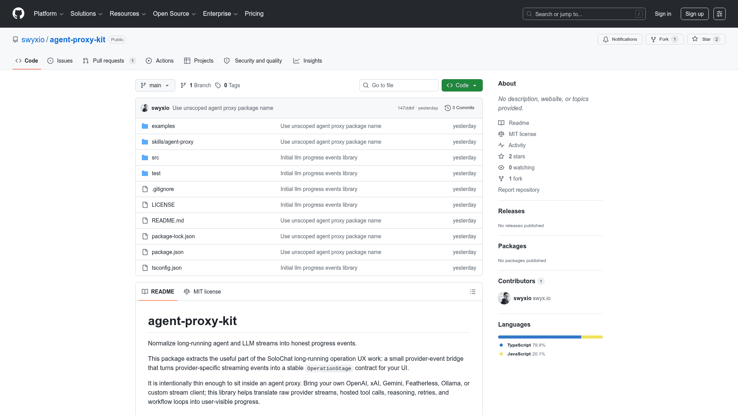Viewport: 738px width, 415px height.
Task: Click the notifications bell icon
Action: tap(606, 39)
